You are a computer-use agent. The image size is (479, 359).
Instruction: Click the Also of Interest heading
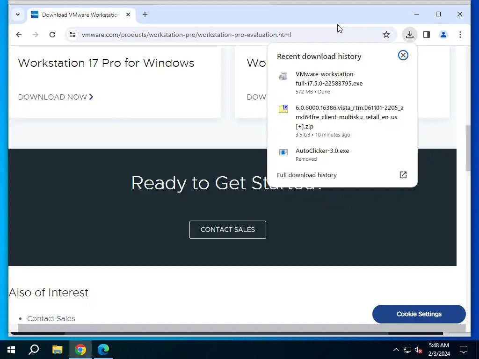pos(49,293)
